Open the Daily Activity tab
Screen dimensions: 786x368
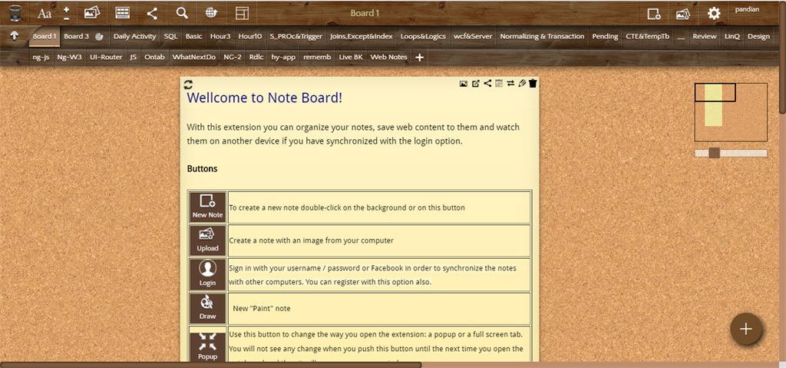(135, 36)
